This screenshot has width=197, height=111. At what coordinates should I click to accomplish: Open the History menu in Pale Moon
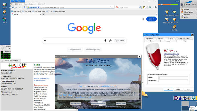click(26, 4)
